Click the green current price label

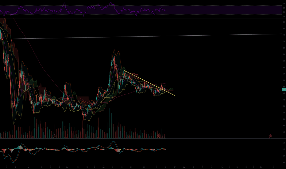point(284,89)
